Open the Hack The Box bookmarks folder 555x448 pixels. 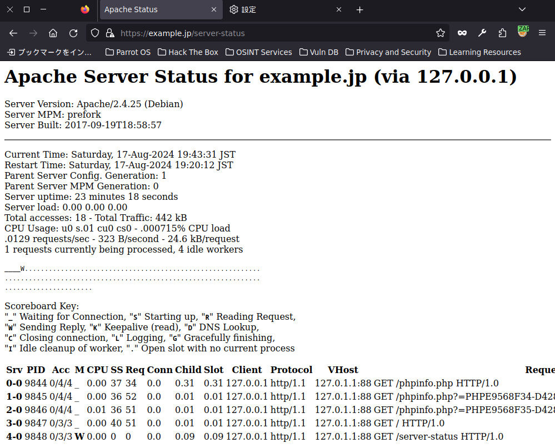(188, 52)
